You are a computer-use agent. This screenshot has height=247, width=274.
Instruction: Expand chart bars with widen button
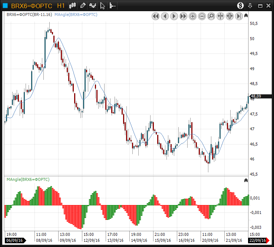click(x=230, y=16)
